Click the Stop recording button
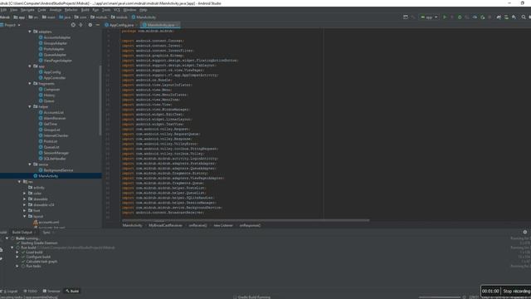 [516, 291]
